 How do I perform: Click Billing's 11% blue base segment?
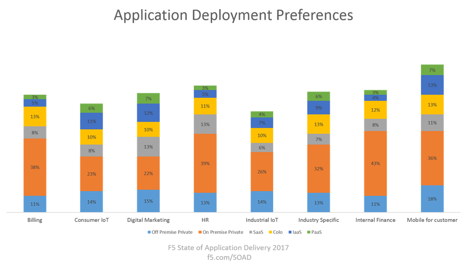pos(35,204)
